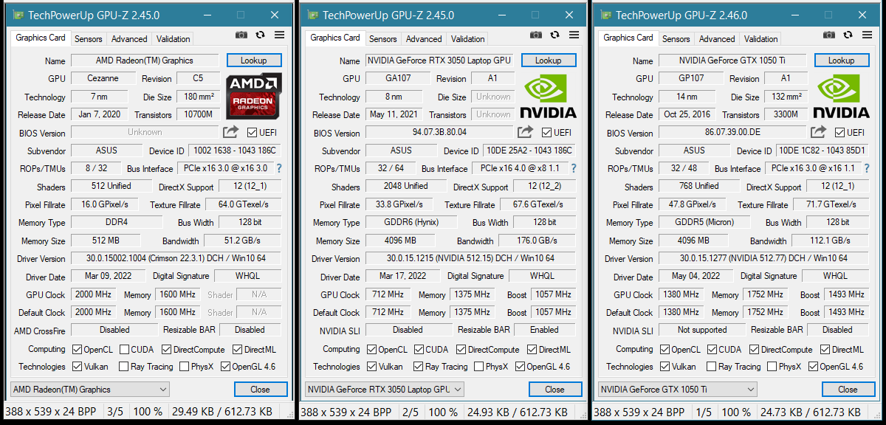Image resolution: width=886 pixels, height=425 pixels.
Task: Click NVIDIA SLI value Not supported
Action: click(x=702, y=330)
